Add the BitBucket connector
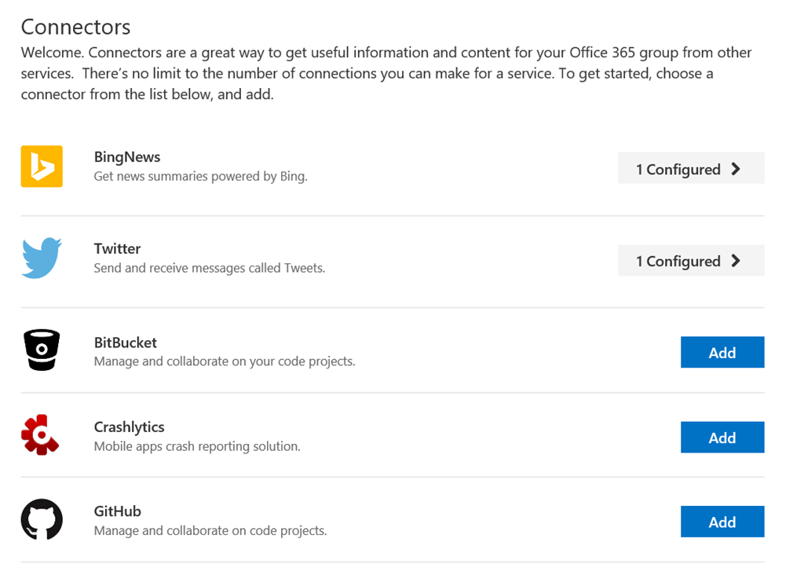The height and width of the screenshot is (579, 804). tap(722, 352)
